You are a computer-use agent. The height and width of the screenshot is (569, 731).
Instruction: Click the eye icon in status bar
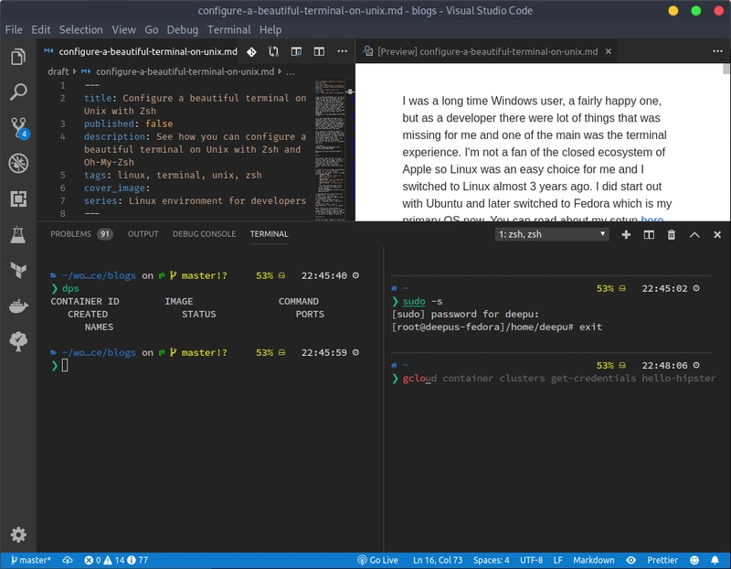coord(630,560)
